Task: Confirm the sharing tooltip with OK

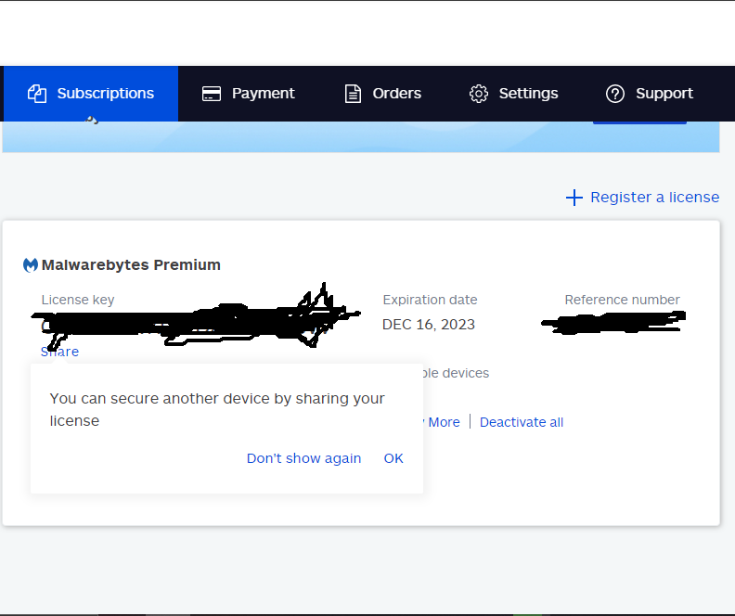Action: point(393,458)
